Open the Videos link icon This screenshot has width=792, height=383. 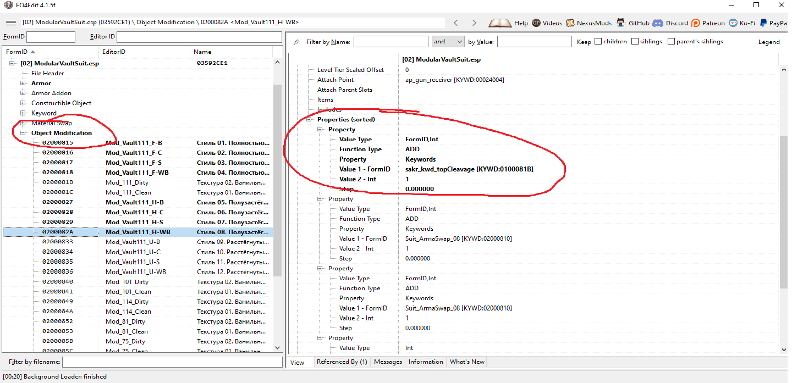pyautogui.click(x=536, y=23)
